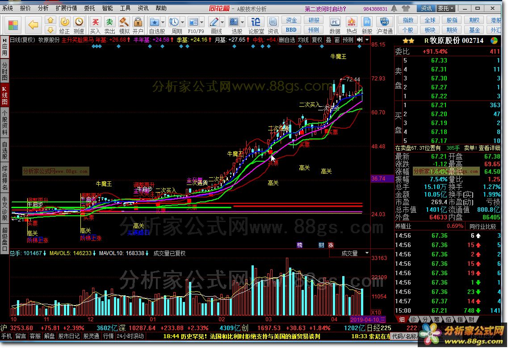Click 删自选 to remove from watchlist
Viewport: 508px width, 348px height.
tap(287, 40)
